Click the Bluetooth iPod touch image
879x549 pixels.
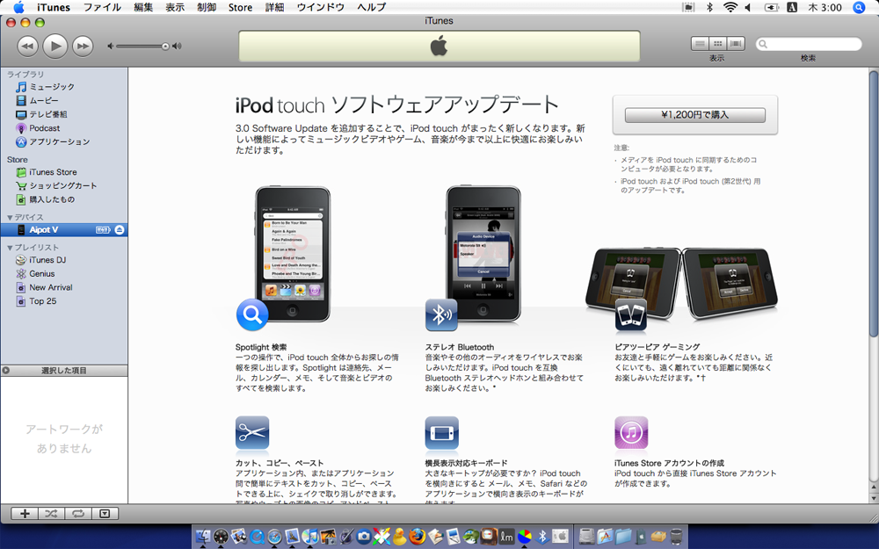coord(483,254)
